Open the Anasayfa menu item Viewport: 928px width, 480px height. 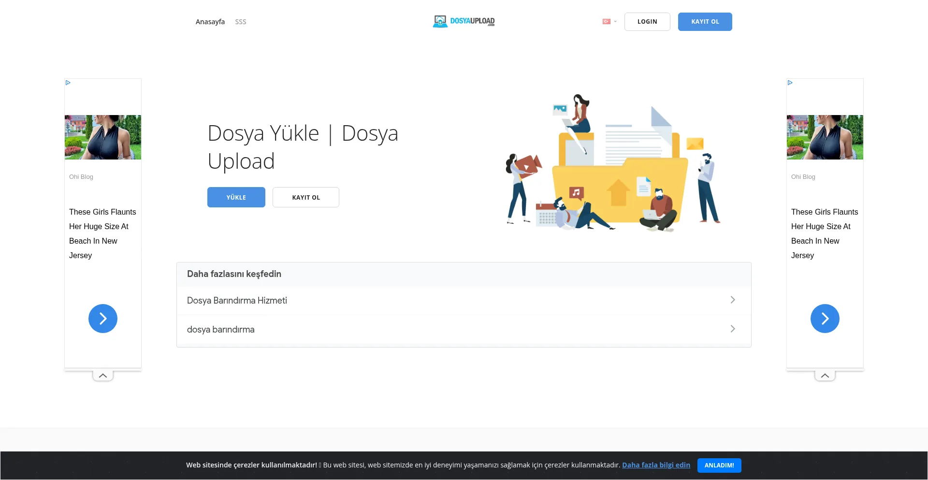coord(210,22)
